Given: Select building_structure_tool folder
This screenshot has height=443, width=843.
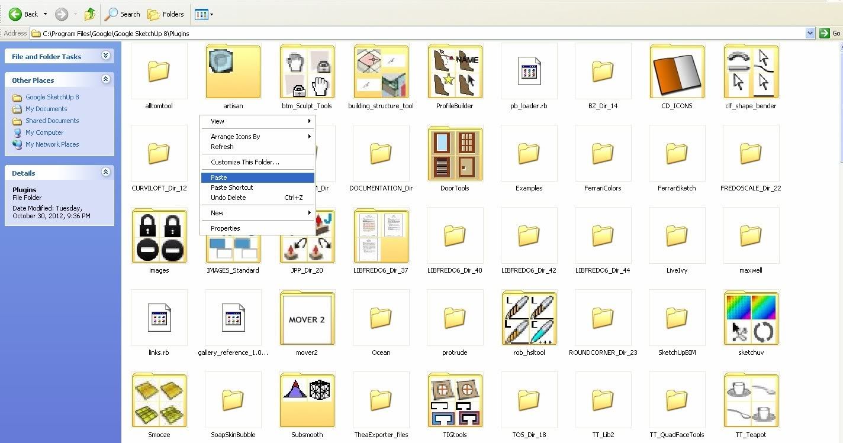Looking at the screenshot, I should 381,77.
